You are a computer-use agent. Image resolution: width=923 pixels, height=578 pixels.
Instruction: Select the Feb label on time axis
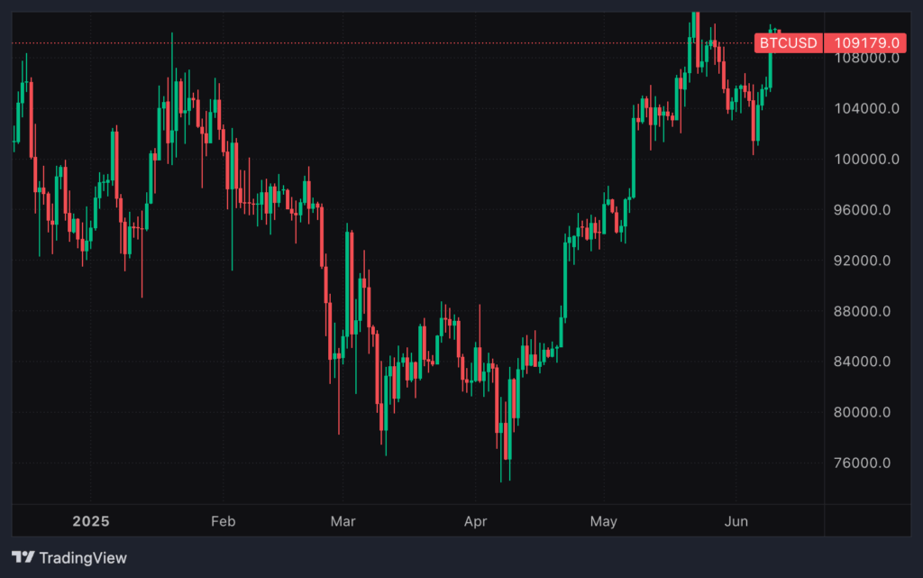coord(222,521)
